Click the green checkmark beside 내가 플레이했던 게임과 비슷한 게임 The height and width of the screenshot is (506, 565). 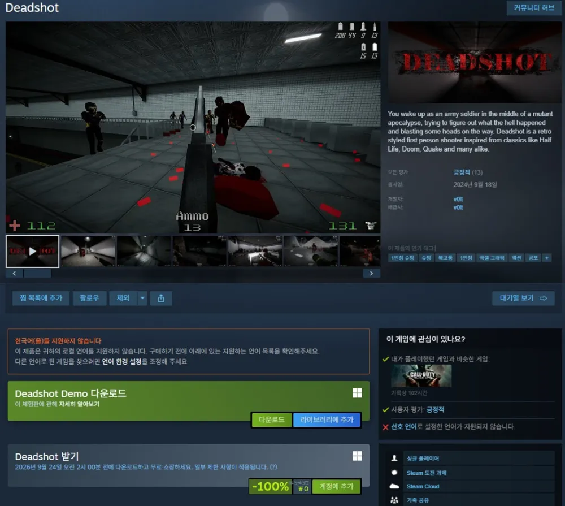(385, 359)
